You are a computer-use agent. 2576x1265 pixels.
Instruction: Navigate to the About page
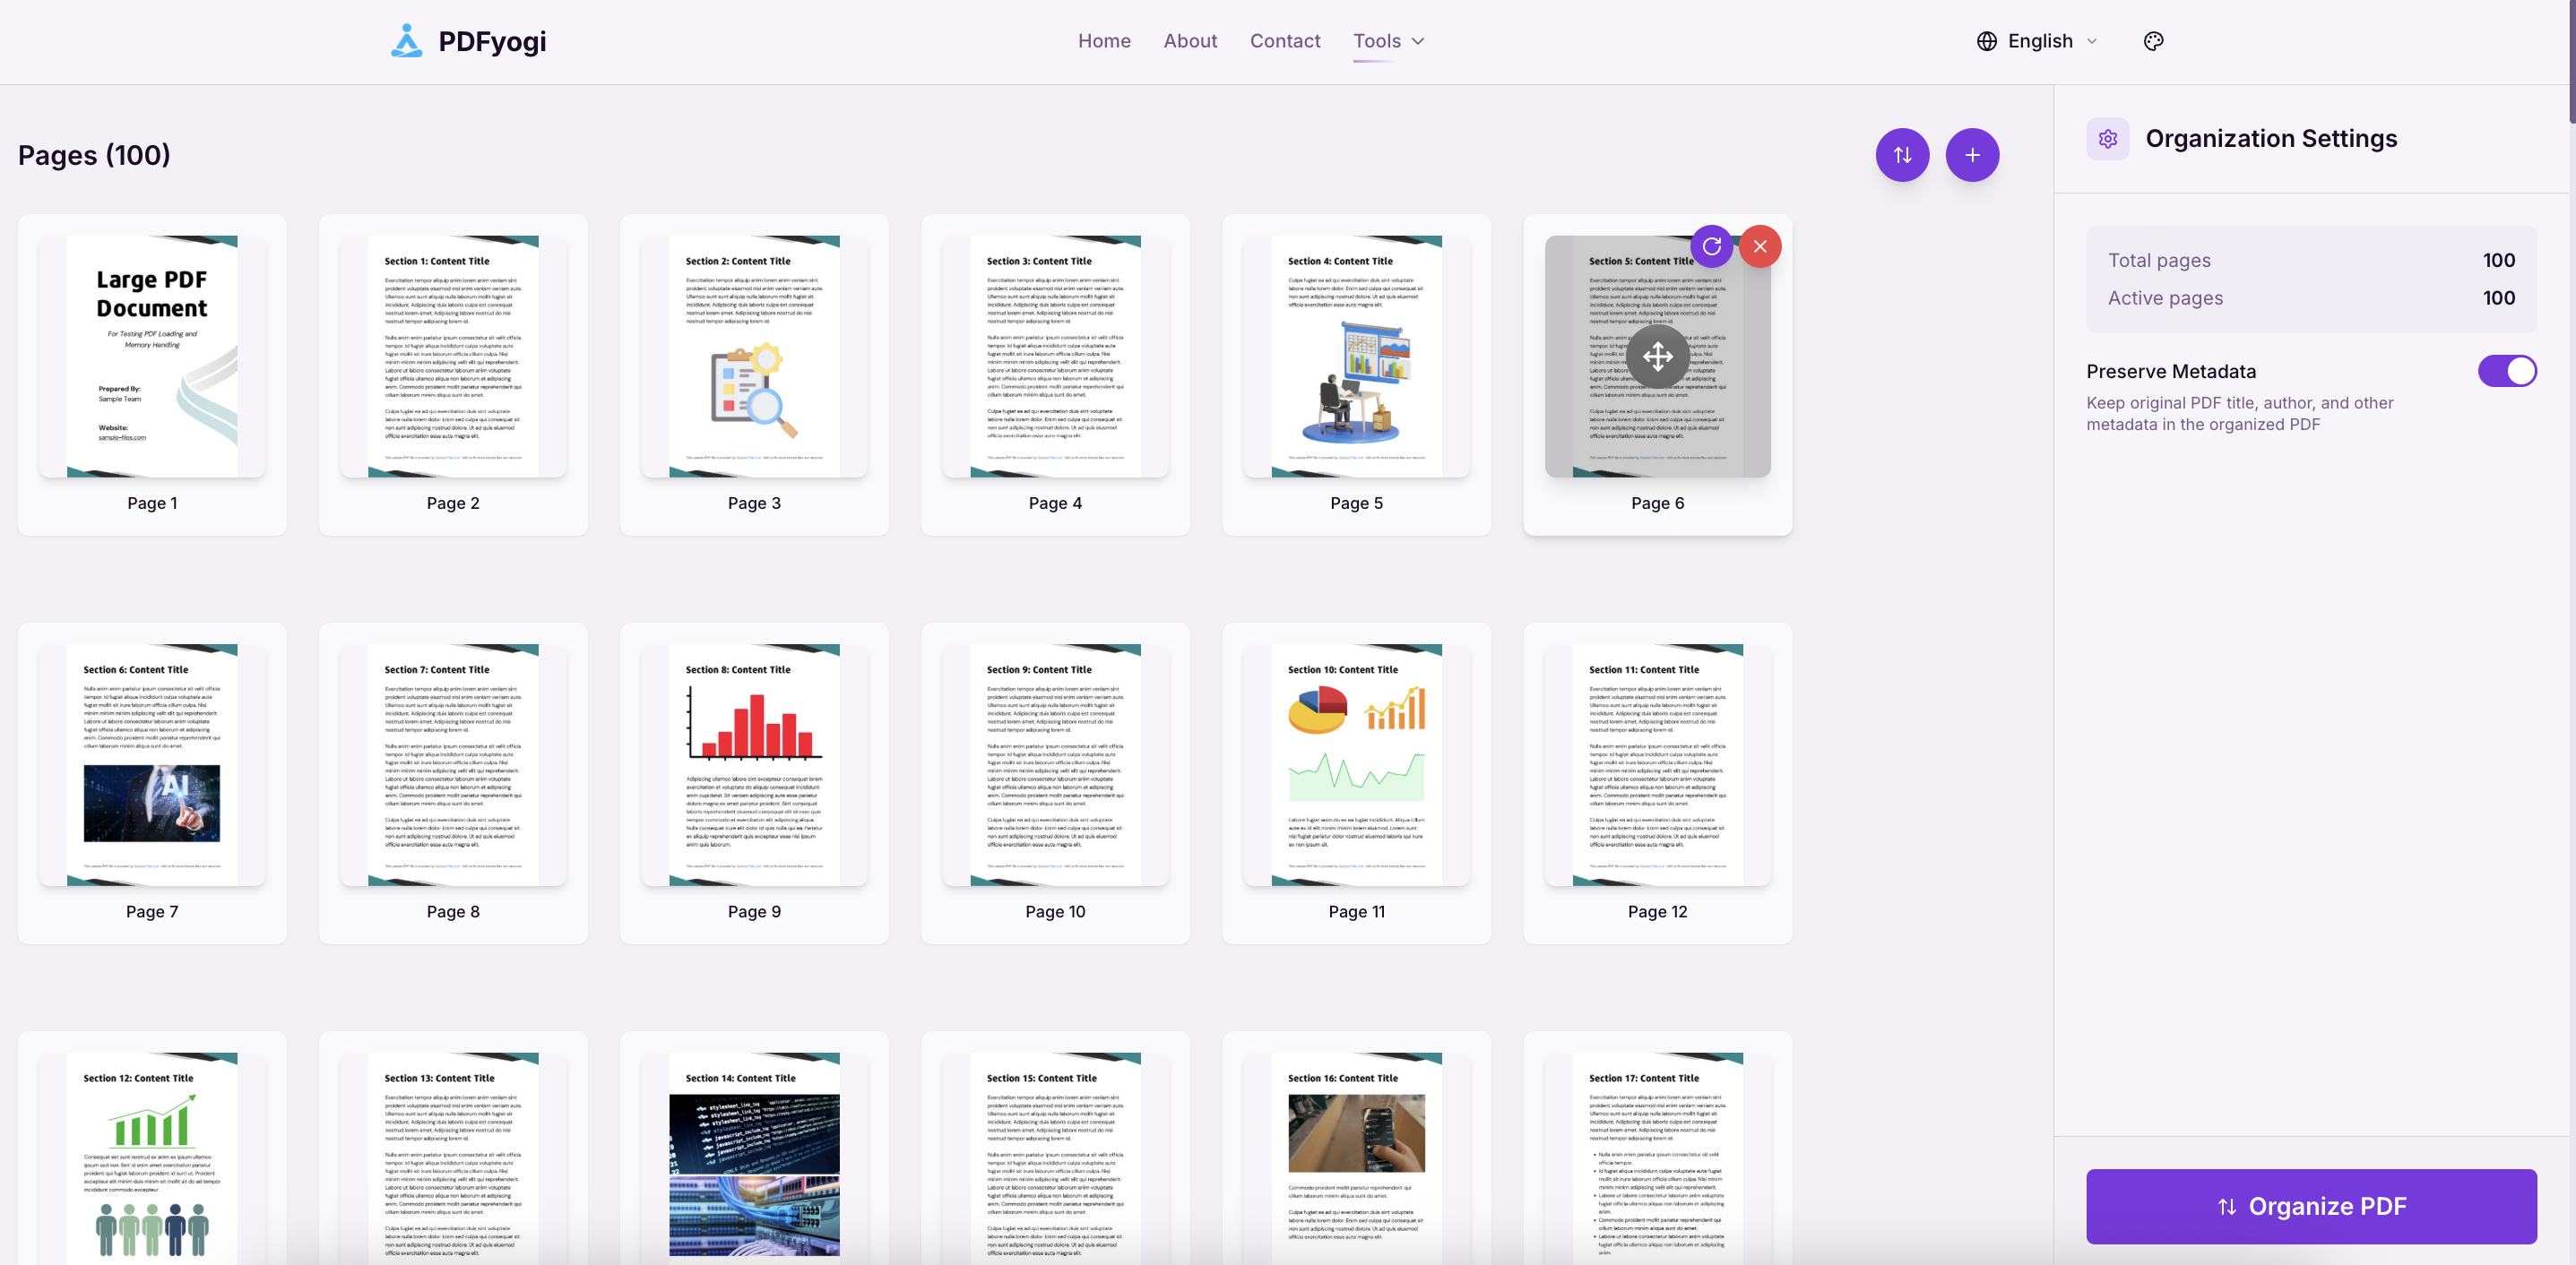(1190, 41)
